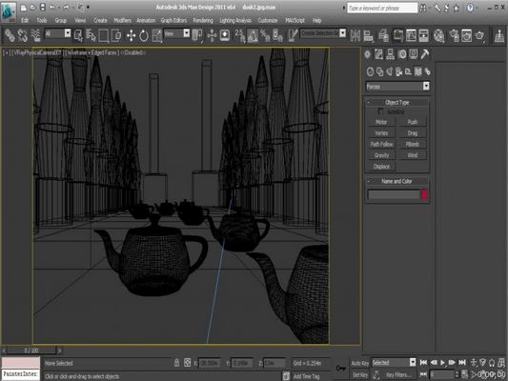Select the Space Warps category icon
508x381 pixels.
418,71
